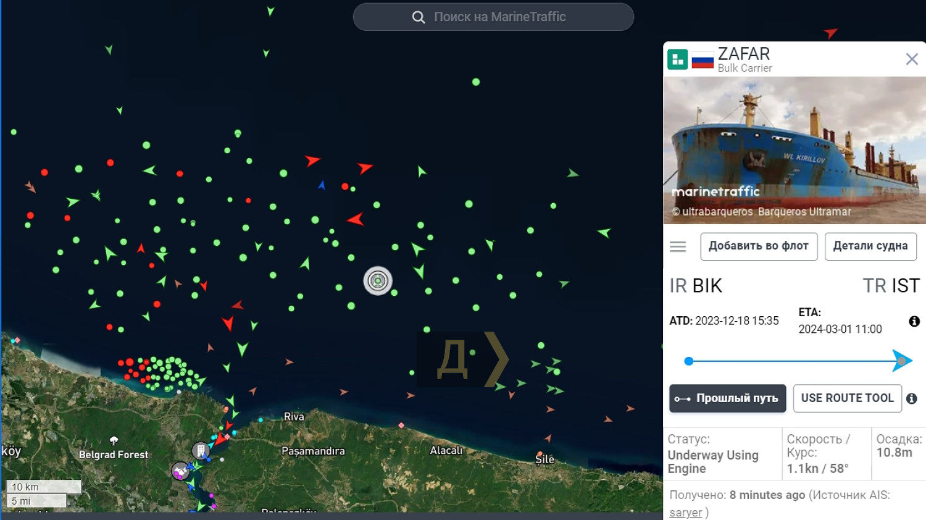This screenshot has width=926, height=520.
Task: Click the selected vessel circular marker on map
Action: [378, 281]
